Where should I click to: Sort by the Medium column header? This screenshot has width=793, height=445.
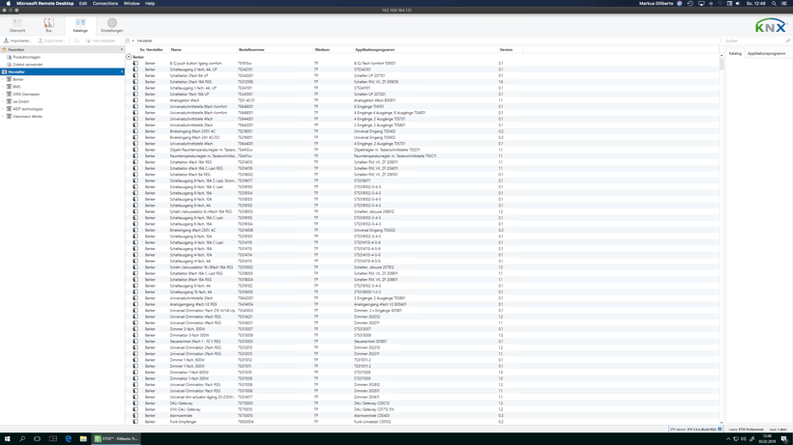point(322,50)
